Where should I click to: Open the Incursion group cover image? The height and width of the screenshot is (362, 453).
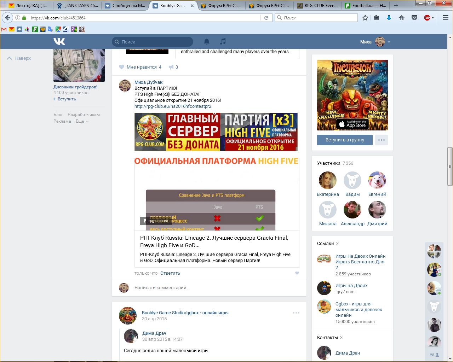pos(352,95)
